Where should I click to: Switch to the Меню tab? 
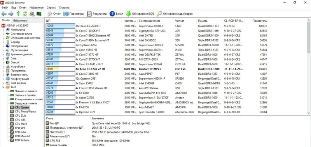tap(5, 20)
